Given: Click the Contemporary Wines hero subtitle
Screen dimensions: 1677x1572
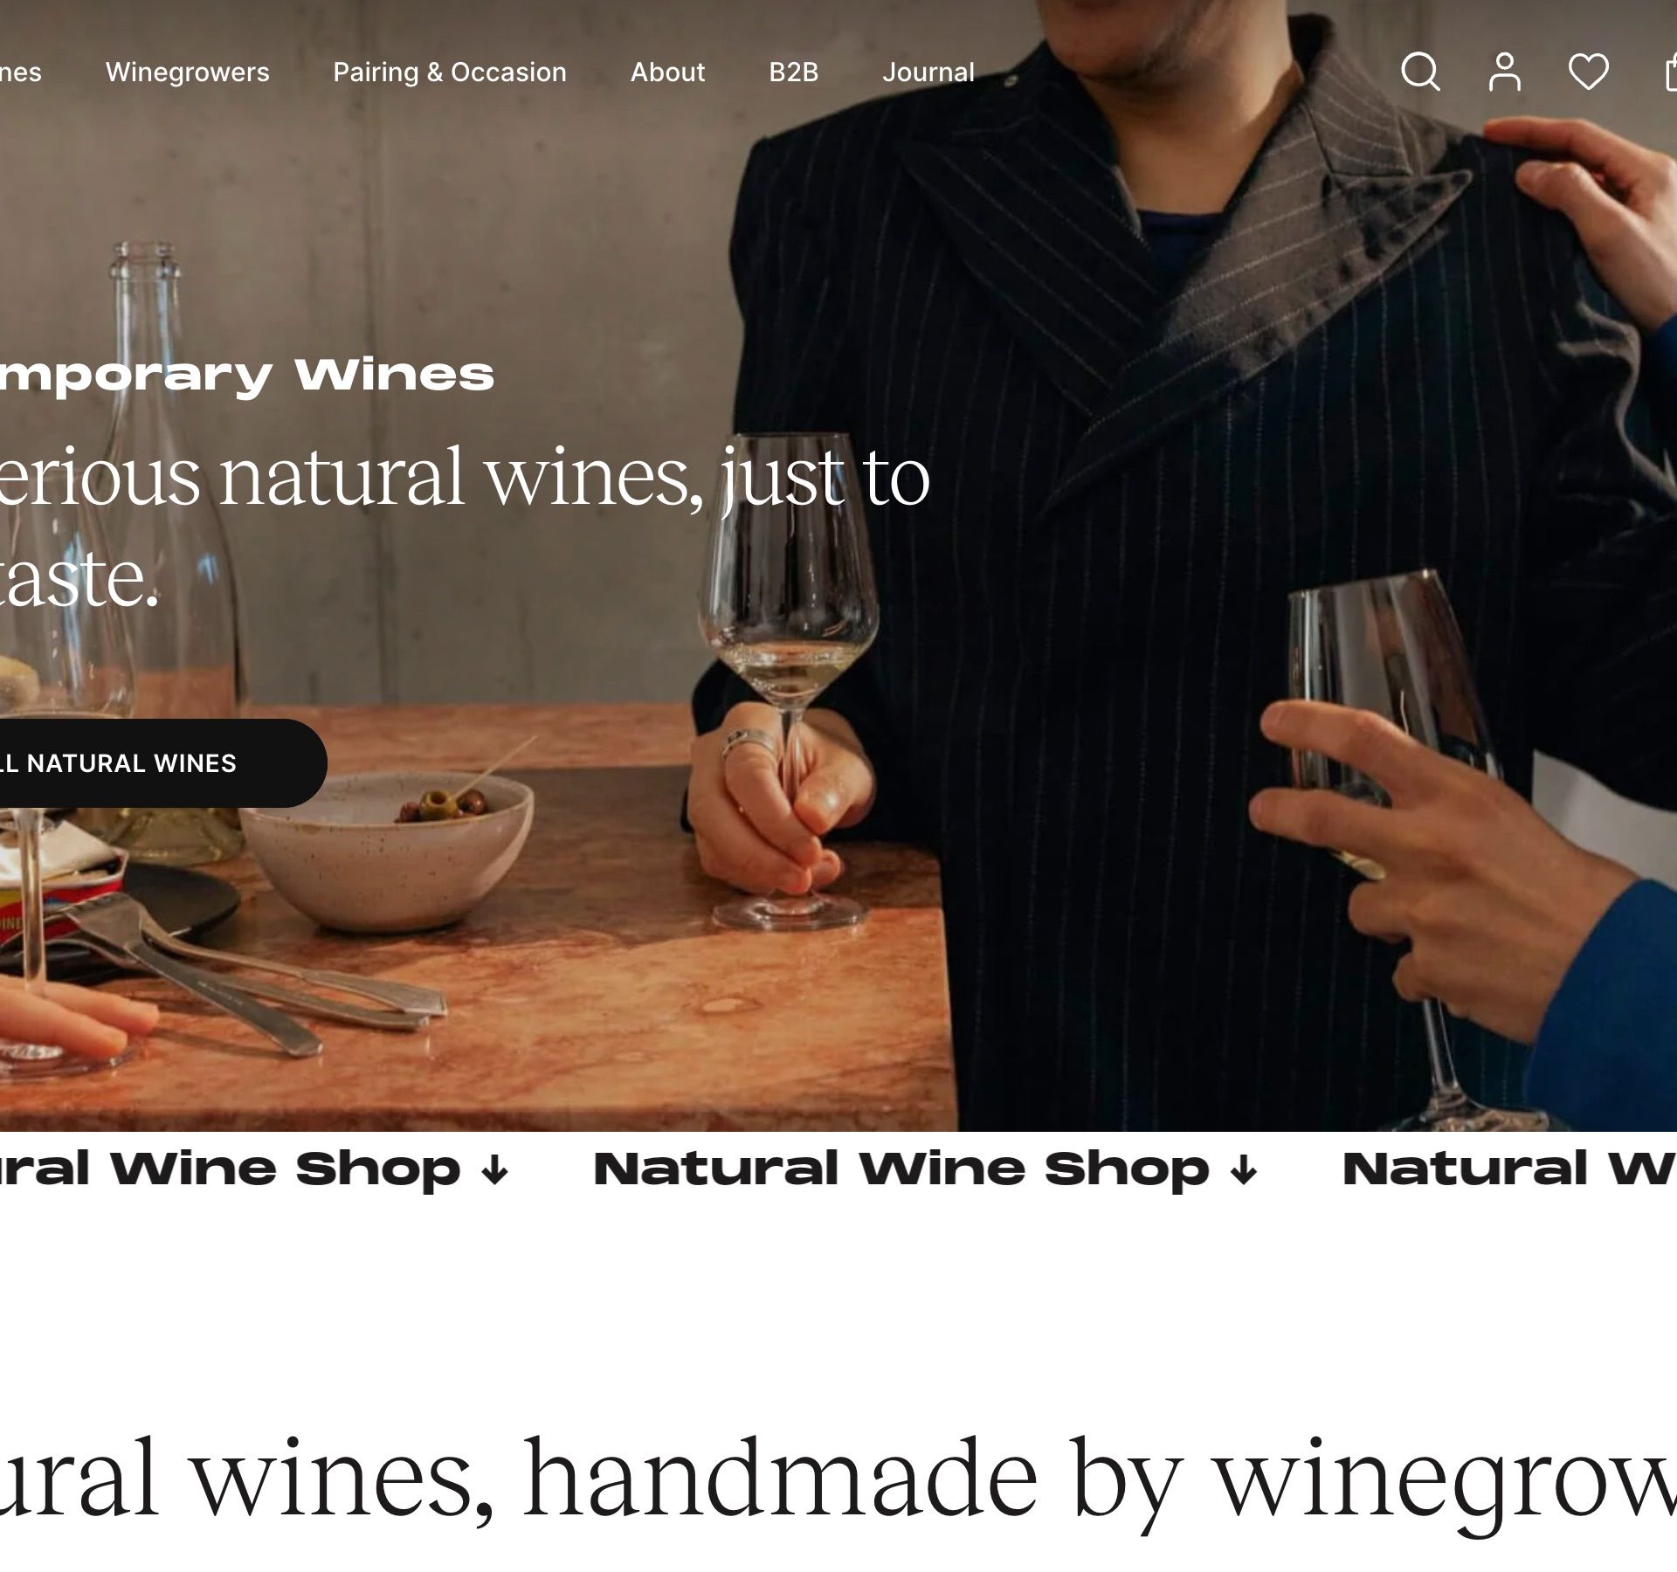Looking at the screenshot, I should point(247,376).
